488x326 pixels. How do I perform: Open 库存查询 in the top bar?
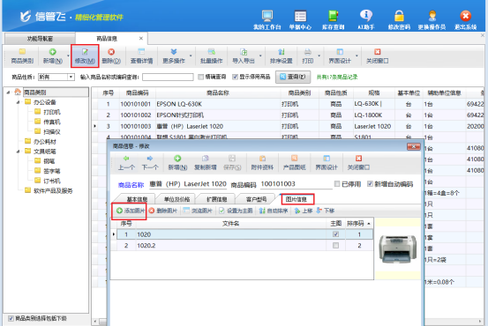point(333,19)
